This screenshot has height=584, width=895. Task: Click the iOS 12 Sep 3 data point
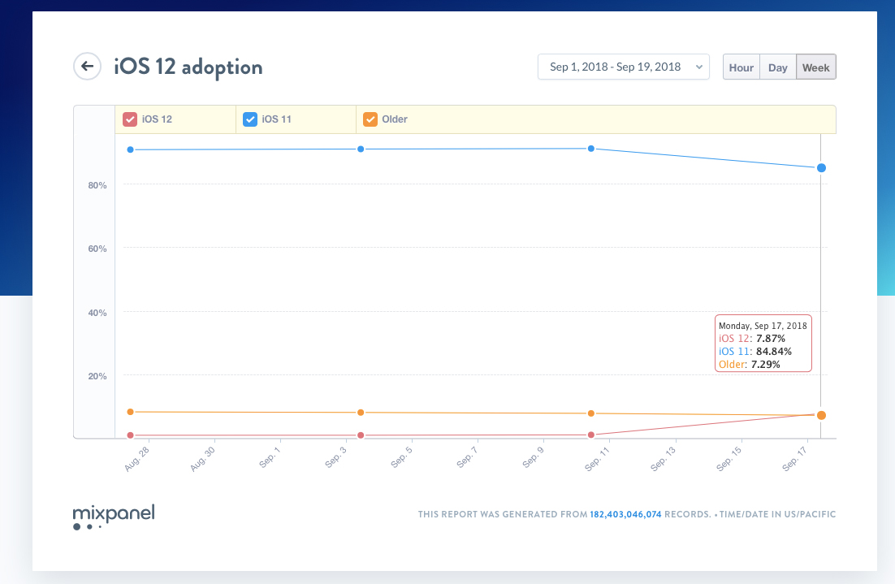click(x=361, y=435)
